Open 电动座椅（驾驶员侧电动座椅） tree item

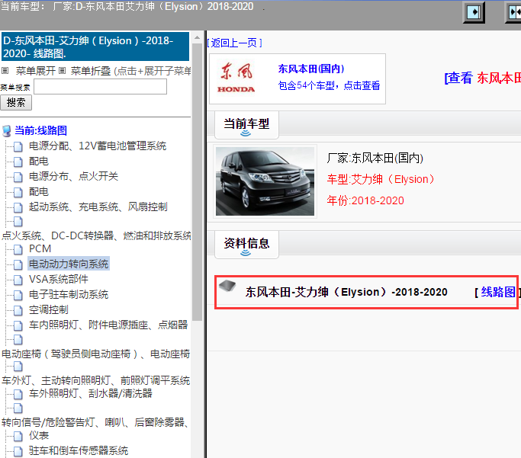point(95,354)
